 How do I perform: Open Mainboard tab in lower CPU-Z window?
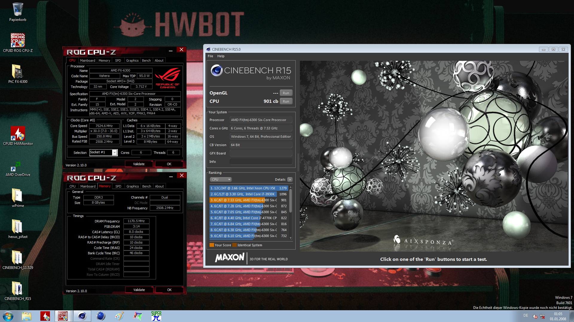click(x=88, y=186)
